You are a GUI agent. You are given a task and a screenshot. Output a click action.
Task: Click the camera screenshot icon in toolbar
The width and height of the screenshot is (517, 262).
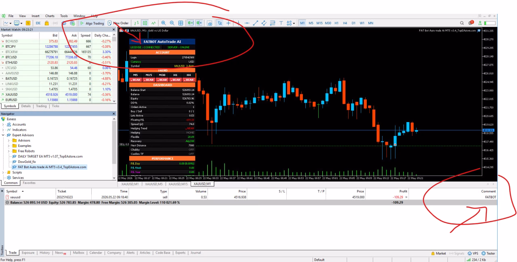coord(210,23)
